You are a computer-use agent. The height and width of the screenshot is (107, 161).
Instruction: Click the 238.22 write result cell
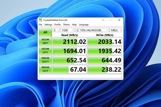105,69
